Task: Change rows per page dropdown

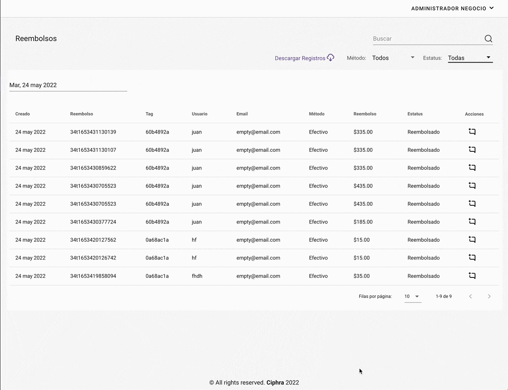Action: 412,296
